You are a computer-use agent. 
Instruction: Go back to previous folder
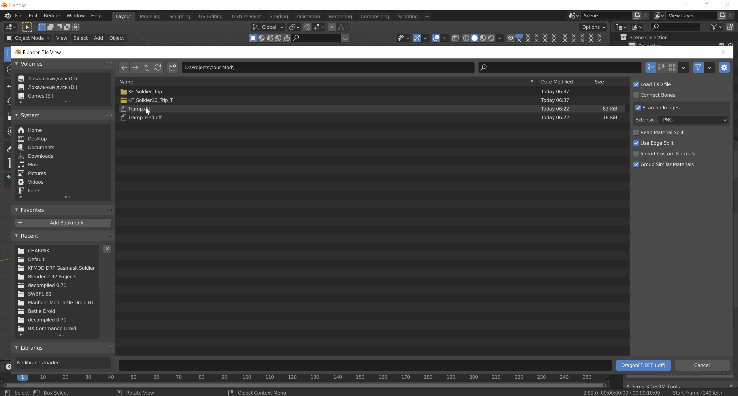point(124,68)
